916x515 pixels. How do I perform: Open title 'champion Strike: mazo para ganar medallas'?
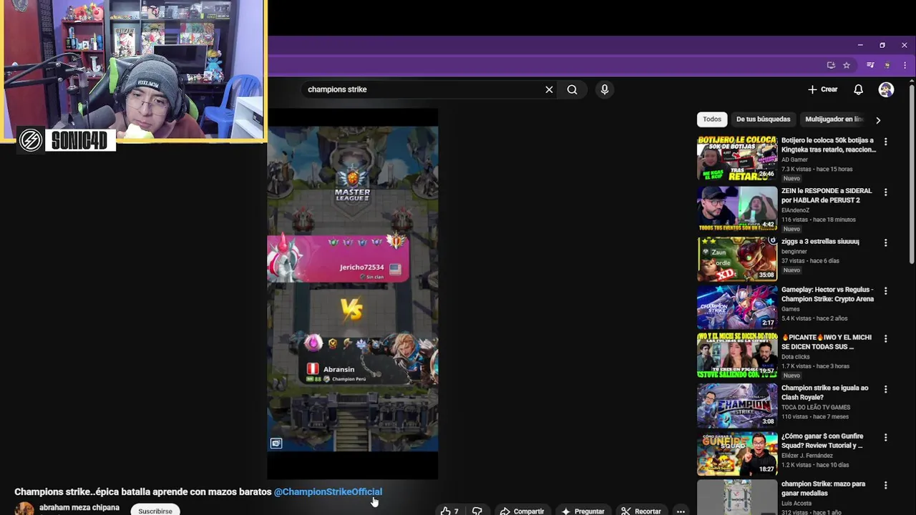[823, 489]
